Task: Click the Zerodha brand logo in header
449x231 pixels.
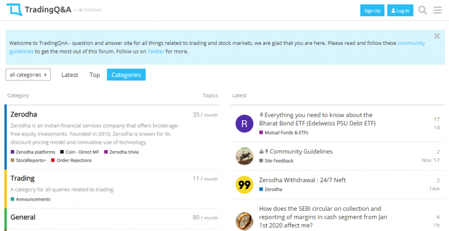Action: (x=90, y=10)
